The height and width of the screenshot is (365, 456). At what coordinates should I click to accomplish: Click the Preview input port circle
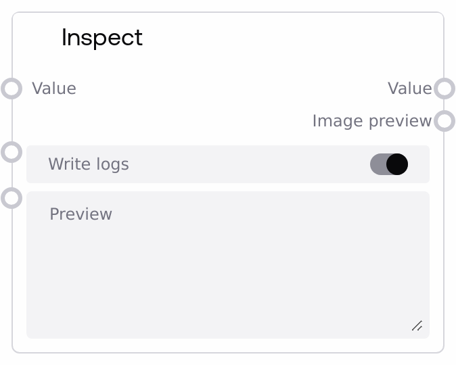tap(12, 198)
